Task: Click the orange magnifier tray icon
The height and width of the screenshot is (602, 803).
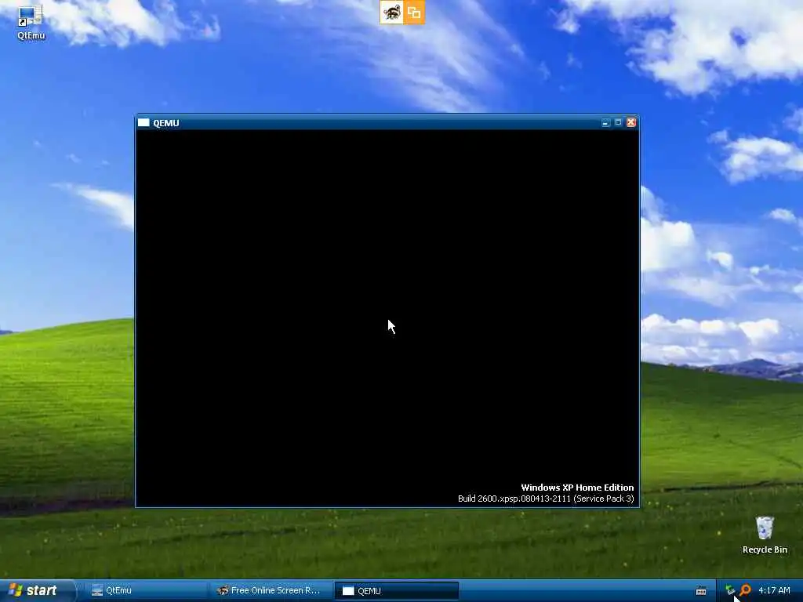Action: pos(745,590)
